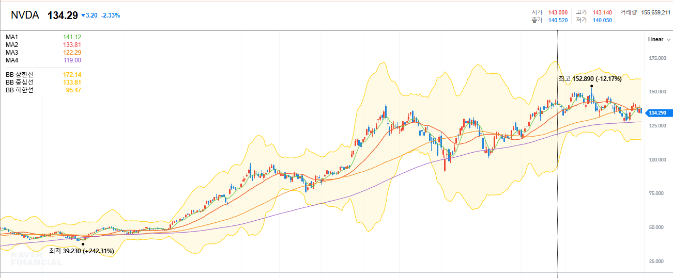Click the BB 상한선 value 172.14

(72, 75)
